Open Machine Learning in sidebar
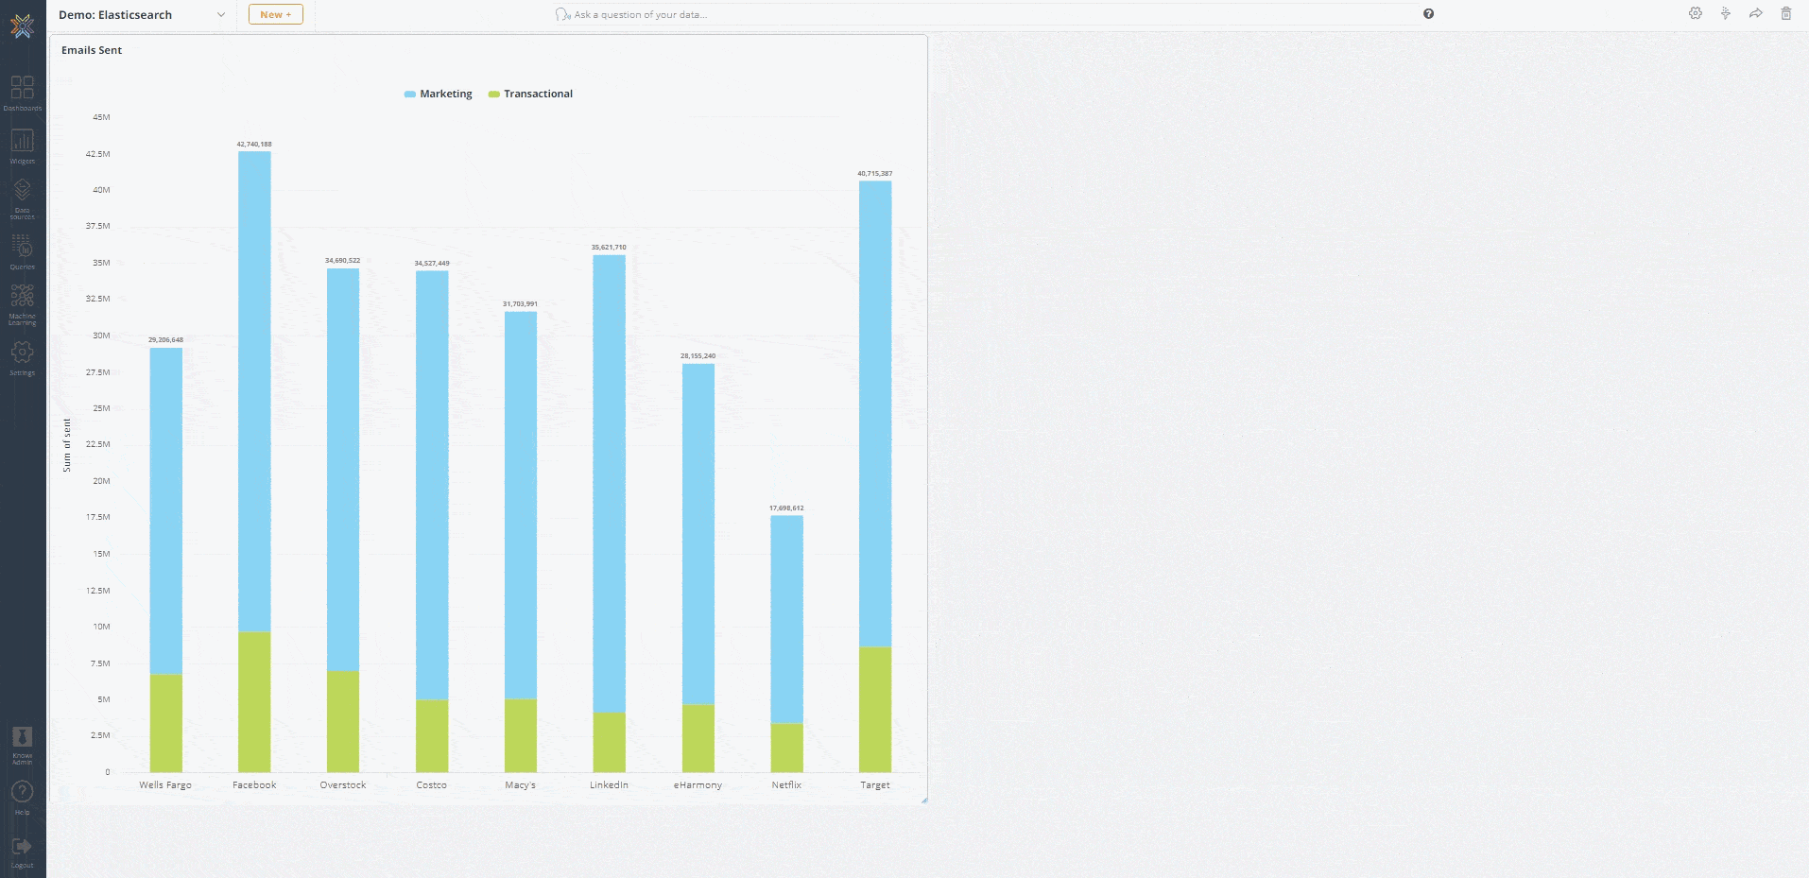 tap(22, 304)
